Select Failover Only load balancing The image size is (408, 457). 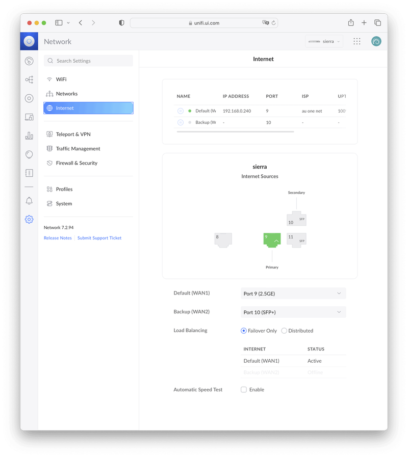click(244, 331)
